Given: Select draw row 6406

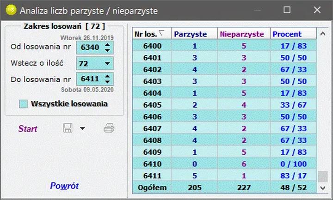Looking at the screenshot, I should (224, 117).
